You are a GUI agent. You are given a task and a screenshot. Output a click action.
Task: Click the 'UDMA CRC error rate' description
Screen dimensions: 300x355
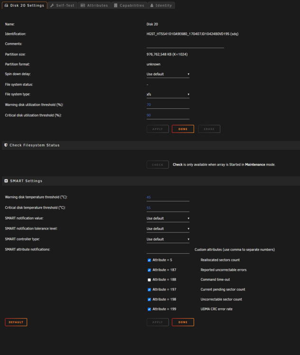[x=217, y=309]
